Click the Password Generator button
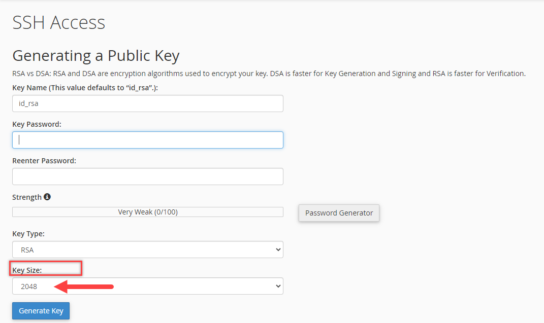 coord(338,213)
